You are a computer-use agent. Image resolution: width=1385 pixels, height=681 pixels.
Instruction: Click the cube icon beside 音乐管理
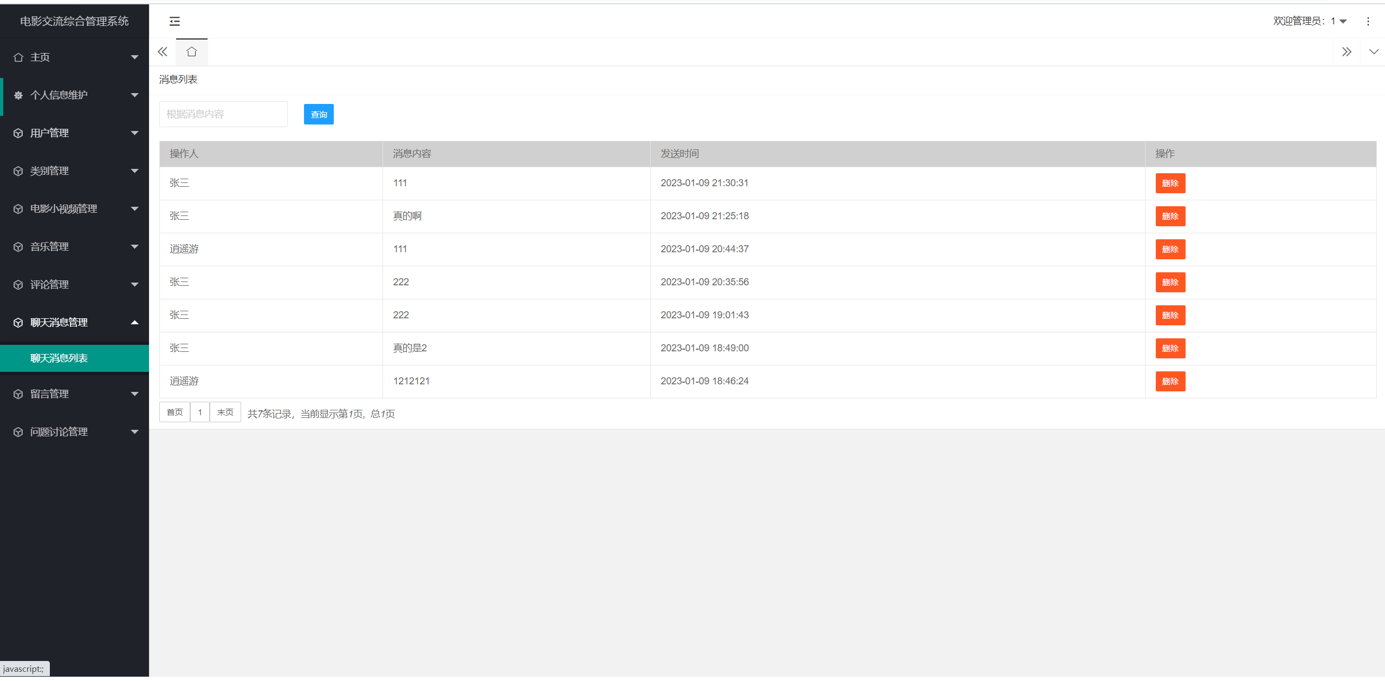pyautogui.click(x=18, y=247)
